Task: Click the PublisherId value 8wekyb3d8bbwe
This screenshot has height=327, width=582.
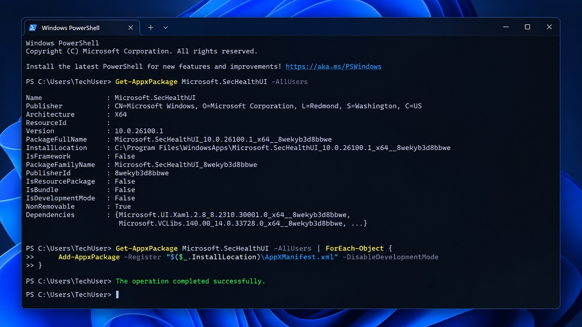Action: (142, 173)
